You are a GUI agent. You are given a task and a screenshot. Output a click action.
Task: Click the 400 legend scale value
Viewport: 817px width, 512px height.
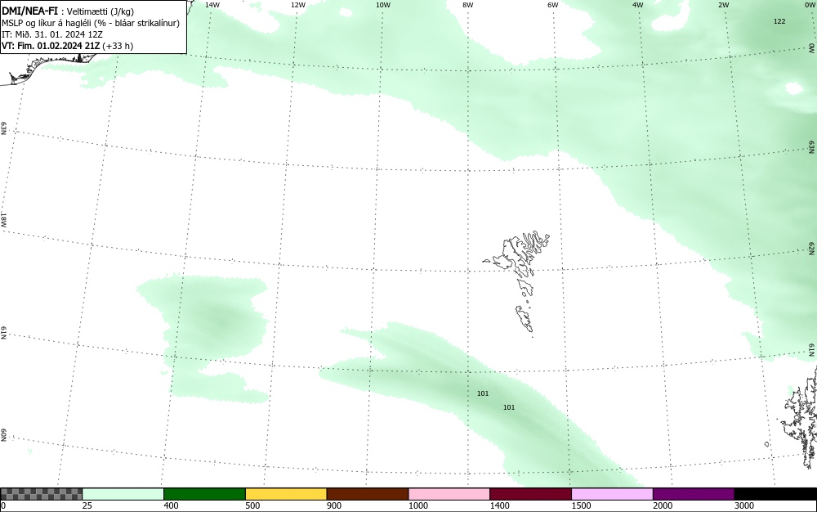pos(171,505)
